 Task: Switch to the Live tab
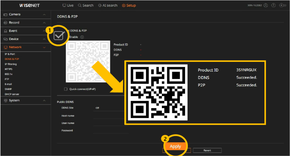point(68,6)
